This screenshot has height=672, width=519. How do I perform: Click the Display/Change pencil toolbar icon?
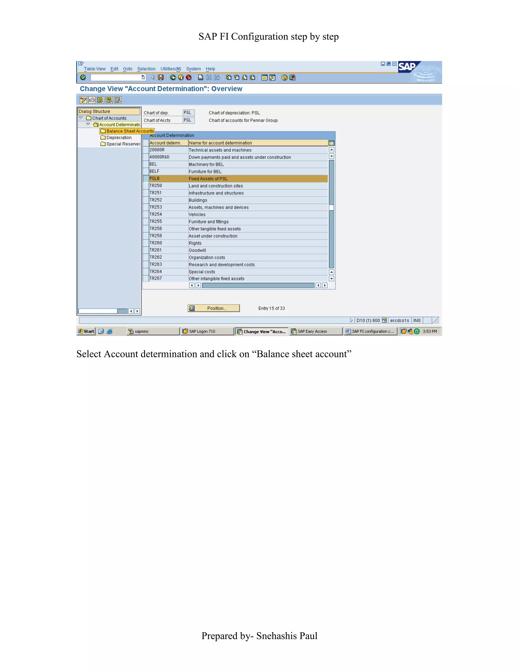(x=83, y=100)
